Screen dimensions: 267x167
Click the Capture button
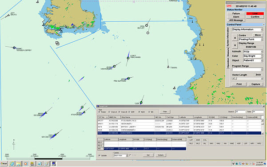(255, 84)
